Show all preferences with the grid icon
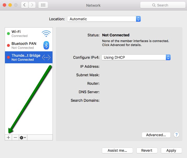 tap(43, 5)
